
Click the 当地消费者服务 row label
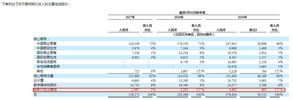click(48, 67)
